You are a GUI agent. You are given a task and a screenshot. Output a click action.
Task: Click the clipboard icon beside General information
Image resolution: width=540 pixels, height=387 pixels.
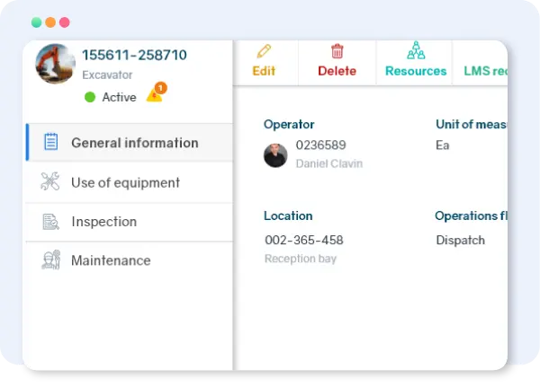click(x=50, y=142)
